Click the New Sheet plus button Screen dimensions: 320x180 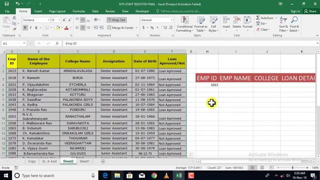(103, 161)
